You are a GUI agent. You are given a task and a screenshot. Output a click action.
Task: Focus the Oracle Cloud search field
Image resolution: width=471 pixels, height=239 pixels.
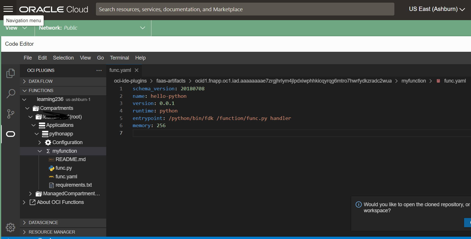tap(245, 9)
